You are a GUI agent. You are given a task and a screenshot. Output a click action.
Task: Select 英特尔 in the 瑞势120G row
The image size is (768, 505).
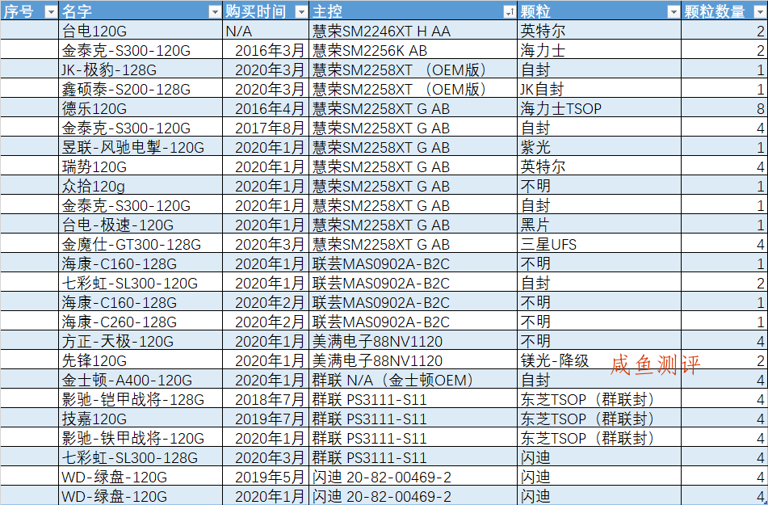coord(599,166)
